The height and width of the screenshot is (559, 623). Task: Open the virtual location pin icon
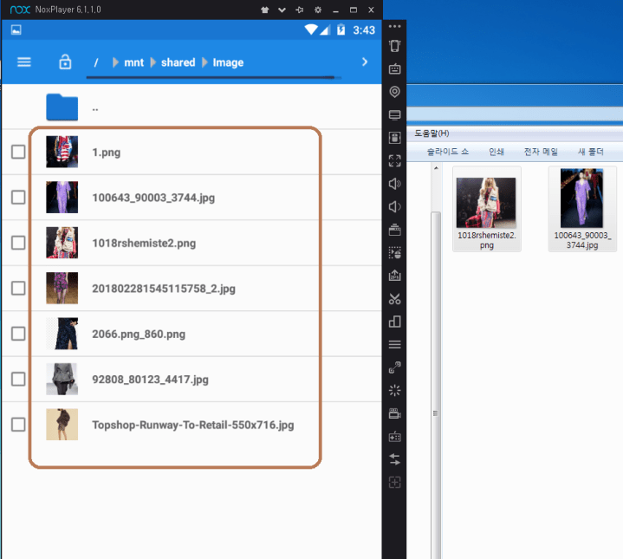tap(395, 92)
